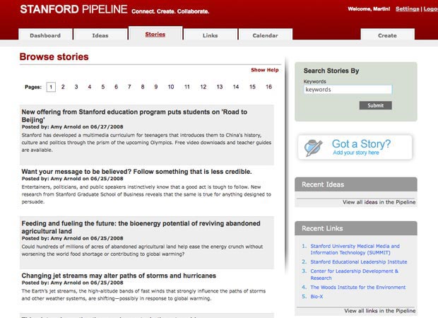438x318 pixels.
Task: Switch to the Ideas tab
Action: click(100, 35)
